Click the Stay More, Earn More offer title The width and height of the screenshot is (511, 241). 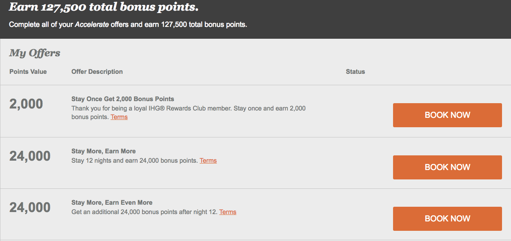coord(103,151)
